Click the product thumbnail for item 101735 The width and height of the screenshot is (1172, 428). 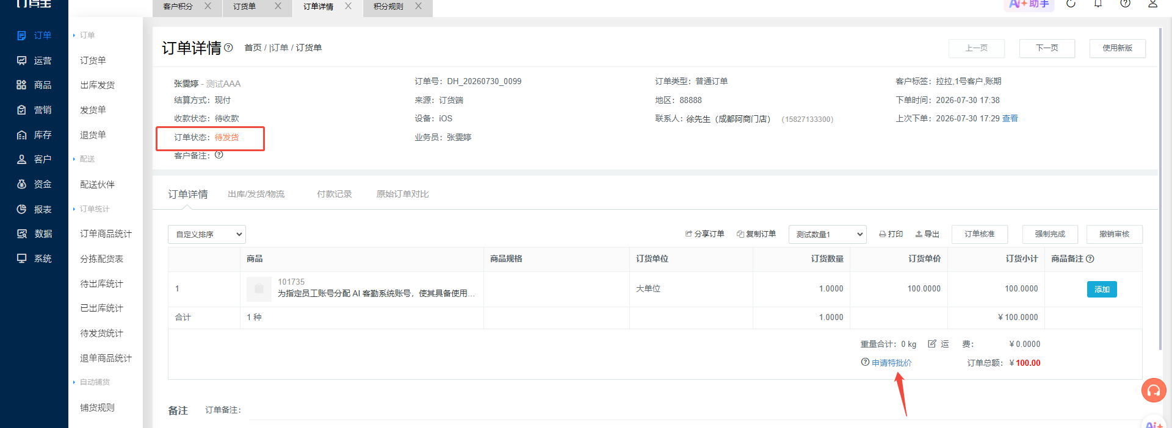tap(259, 289)
